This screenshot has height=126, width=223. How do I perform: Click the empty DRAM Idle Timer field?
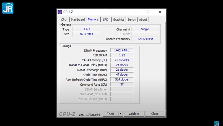[x=122, y=89]
